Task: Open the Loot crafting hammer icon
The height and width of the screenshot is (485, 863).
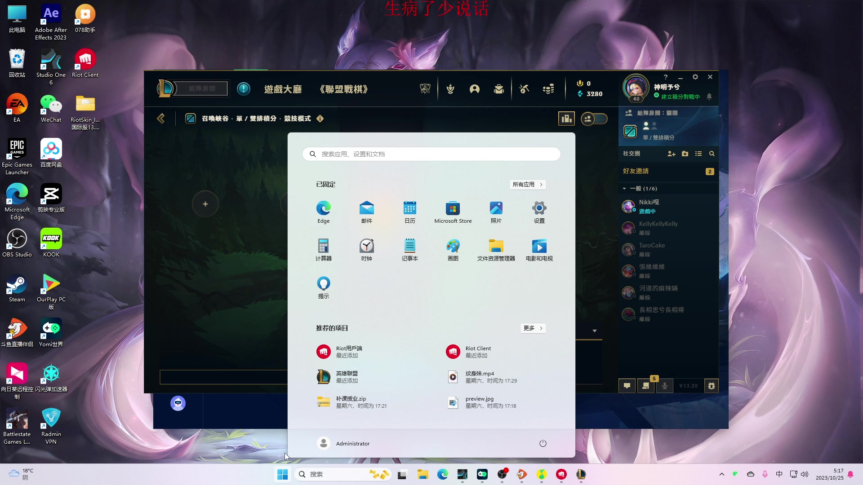Action: pyautogui.click(x=524, y=89)
